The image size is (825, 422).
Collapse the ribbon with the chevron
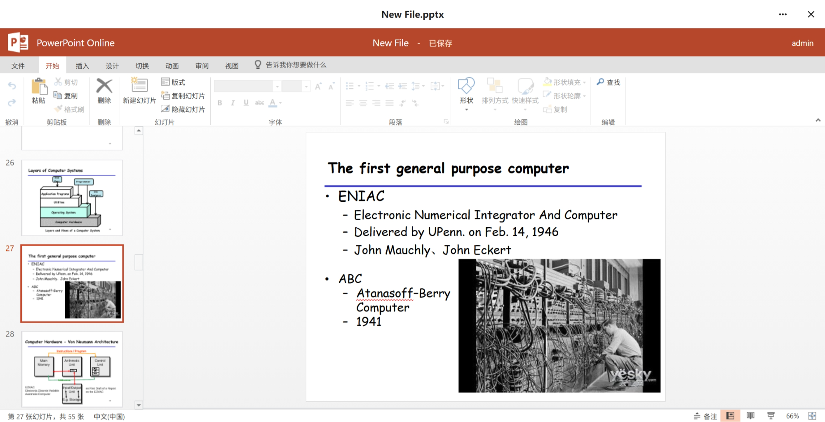click(818, 120)
